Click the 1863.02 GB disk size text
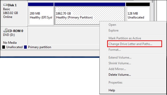The image size is (167, 95). 11,13
